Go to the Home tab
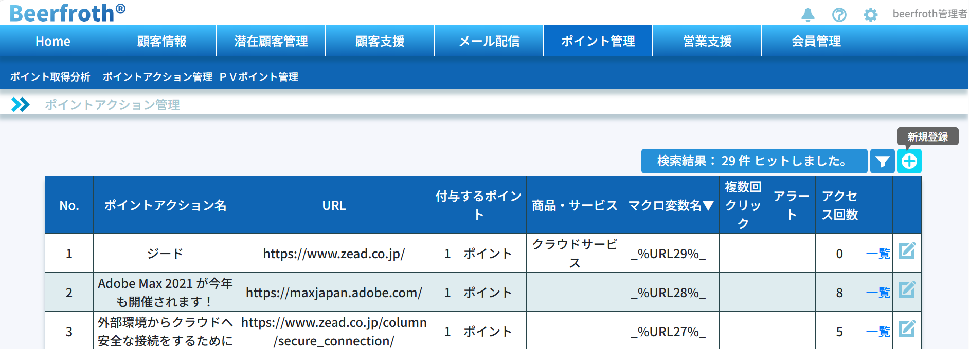The width and height of the screenshot is (969, 349). (x=53, y=41)
